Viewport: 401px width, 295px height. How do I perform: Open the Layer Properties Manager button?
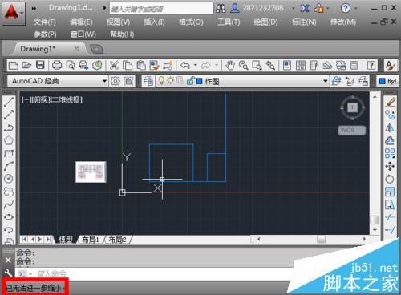tap(148, 81)
